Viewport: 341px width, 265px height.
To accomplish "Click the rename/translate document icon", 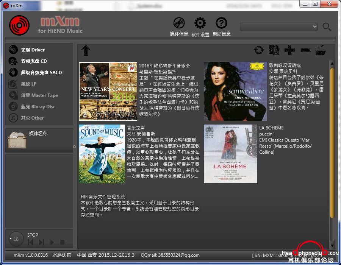I will (x=274, y=50).
